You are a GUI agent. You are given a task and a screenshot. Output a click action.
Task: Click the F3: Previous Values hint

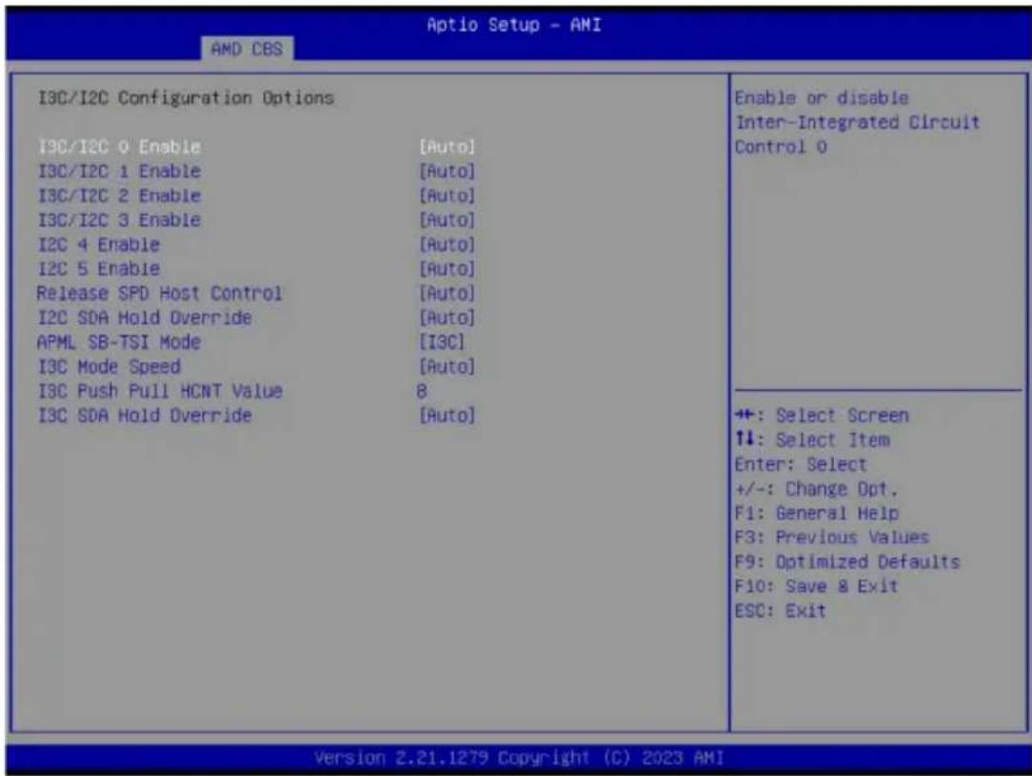(x=832, y=537)
